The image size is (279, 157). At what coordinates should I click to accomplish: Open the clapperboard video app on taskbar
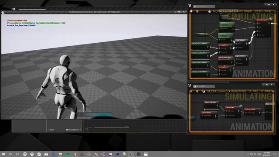coord(146,154)
